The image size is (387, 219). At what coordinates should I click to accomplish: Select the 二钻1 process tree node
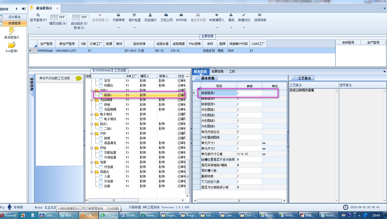click(x=108, y=129)
